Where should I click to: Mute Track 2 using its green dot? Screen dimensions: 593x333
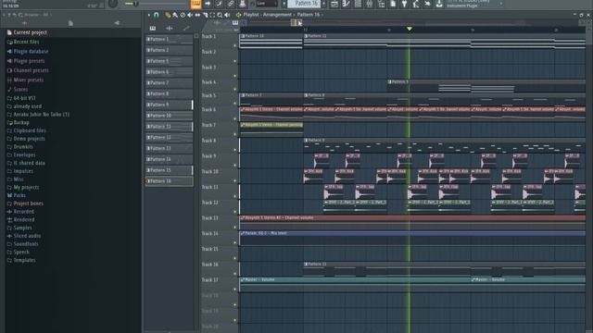pos(234,61)
